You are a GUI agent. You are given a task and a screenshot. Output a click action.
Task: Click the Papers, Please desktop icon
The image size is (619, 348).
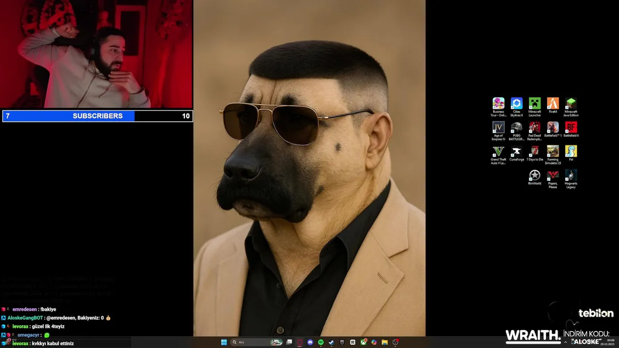click(x=553, y=179)
